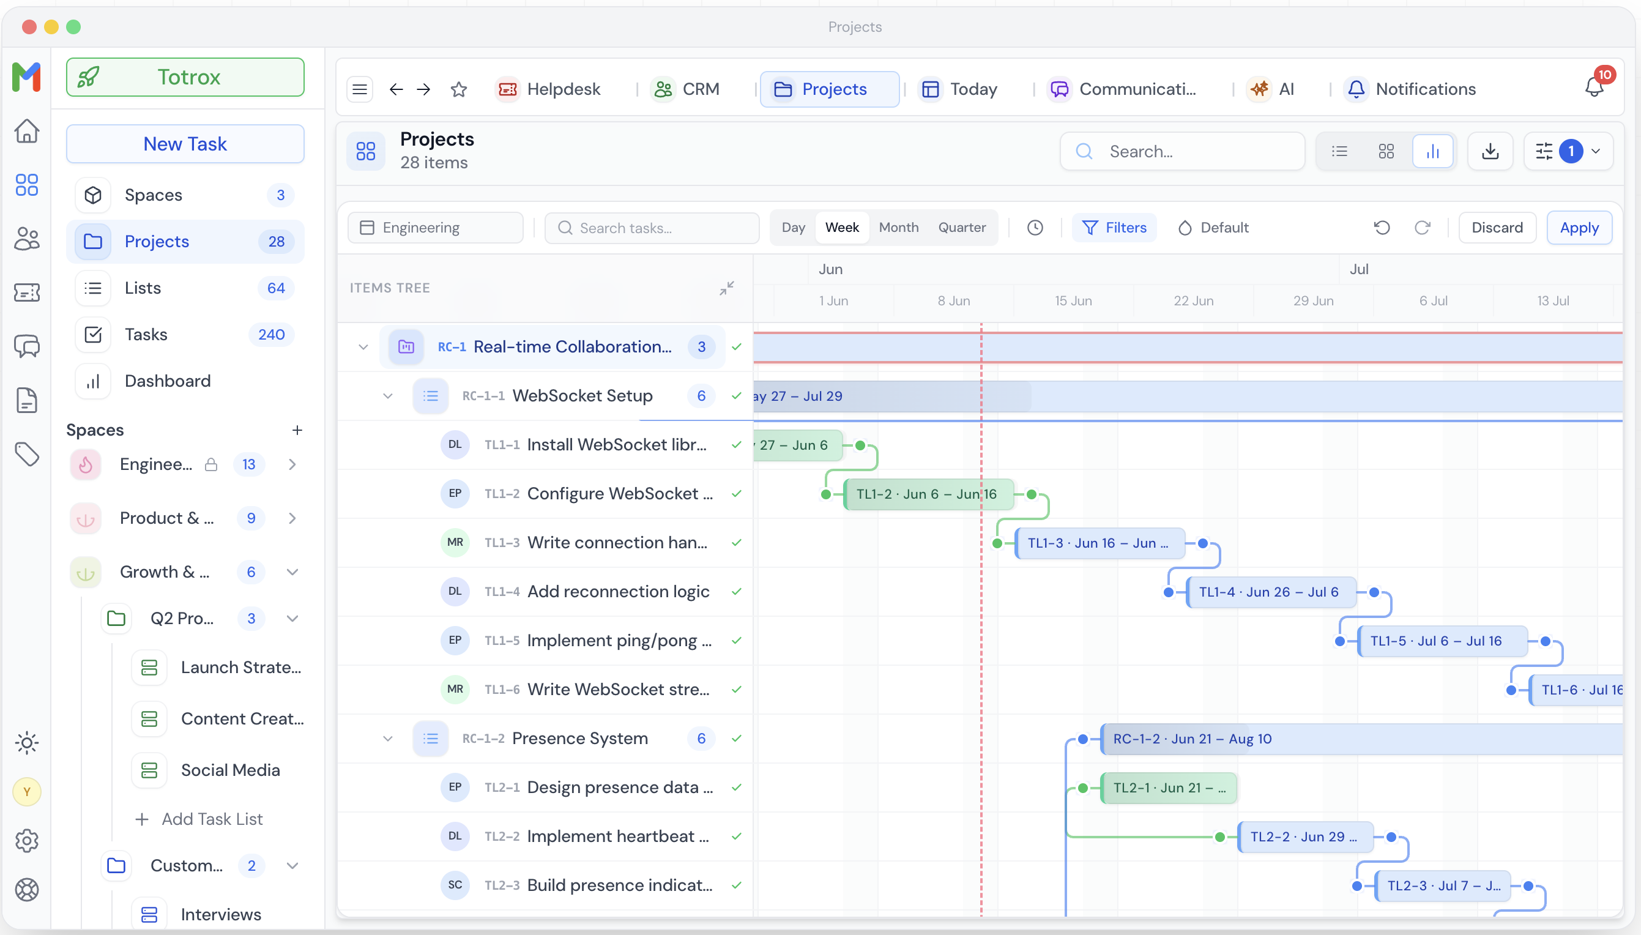1641x935 pixels.
Task: Open the Home icon in left rail
Action: tap(26, 131)
